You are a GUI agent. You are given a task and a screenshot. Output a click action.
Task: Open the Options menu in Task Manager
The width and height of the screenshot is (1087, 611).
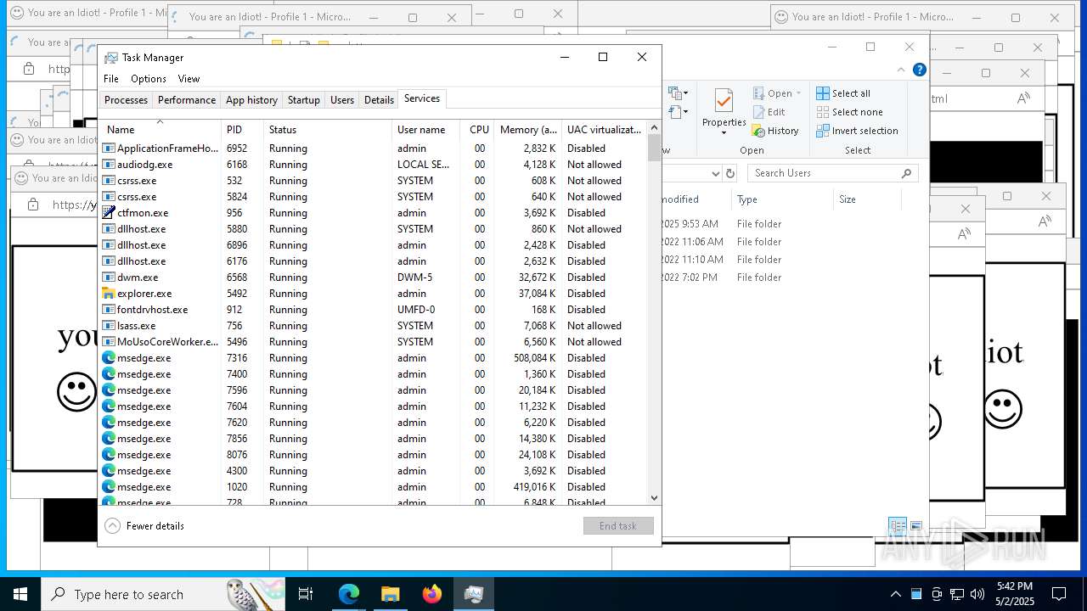tap(149, 78)
